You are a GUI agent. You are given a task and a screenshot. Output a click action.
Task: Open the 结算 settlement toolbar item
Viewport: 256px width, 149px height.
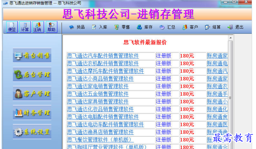[213, 27]
